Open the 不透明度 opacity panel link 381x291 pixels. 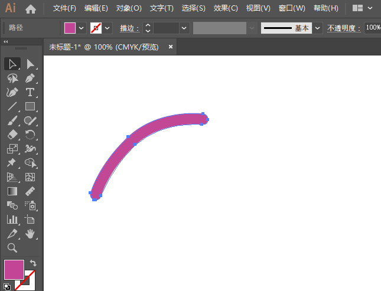click(x=344, y=28)
